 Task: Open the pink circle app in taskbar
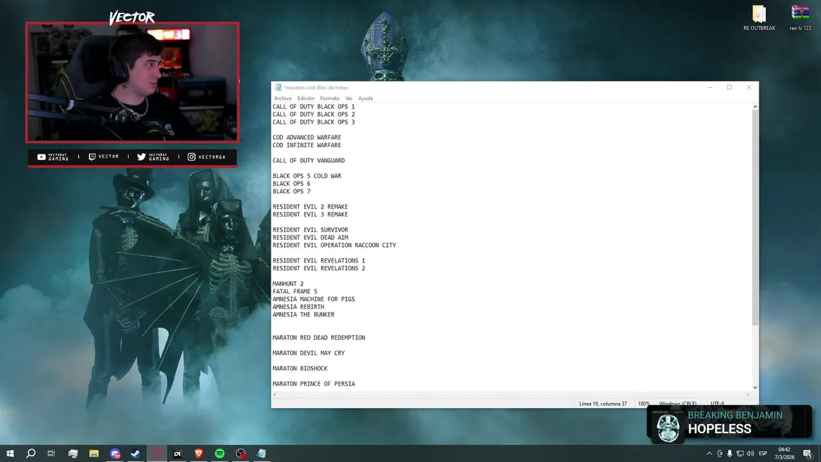[x=157, y=454]
